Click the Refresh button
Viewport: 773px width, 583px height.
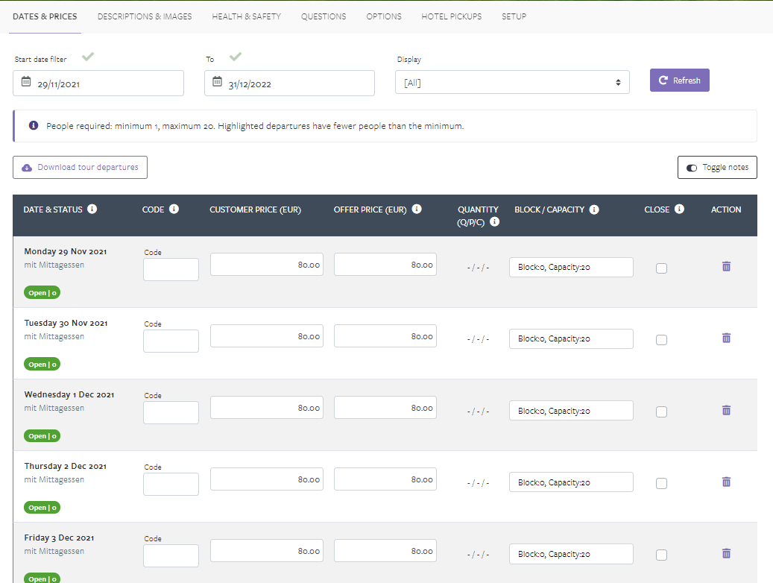(679, 80)
